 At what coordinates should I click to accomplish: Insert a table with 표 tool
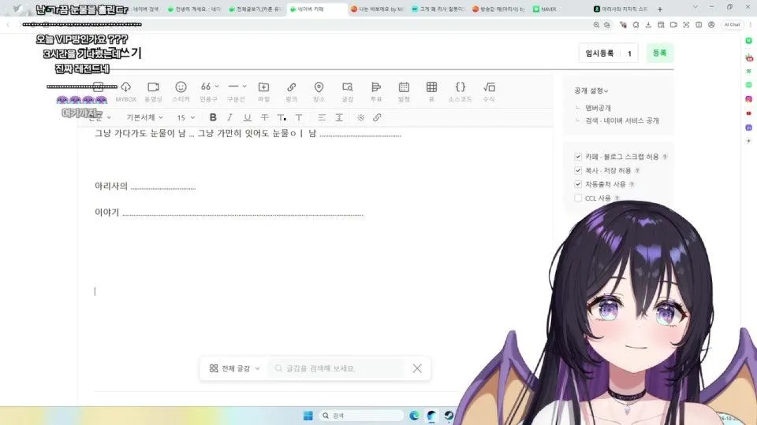[x=431, y=91]
